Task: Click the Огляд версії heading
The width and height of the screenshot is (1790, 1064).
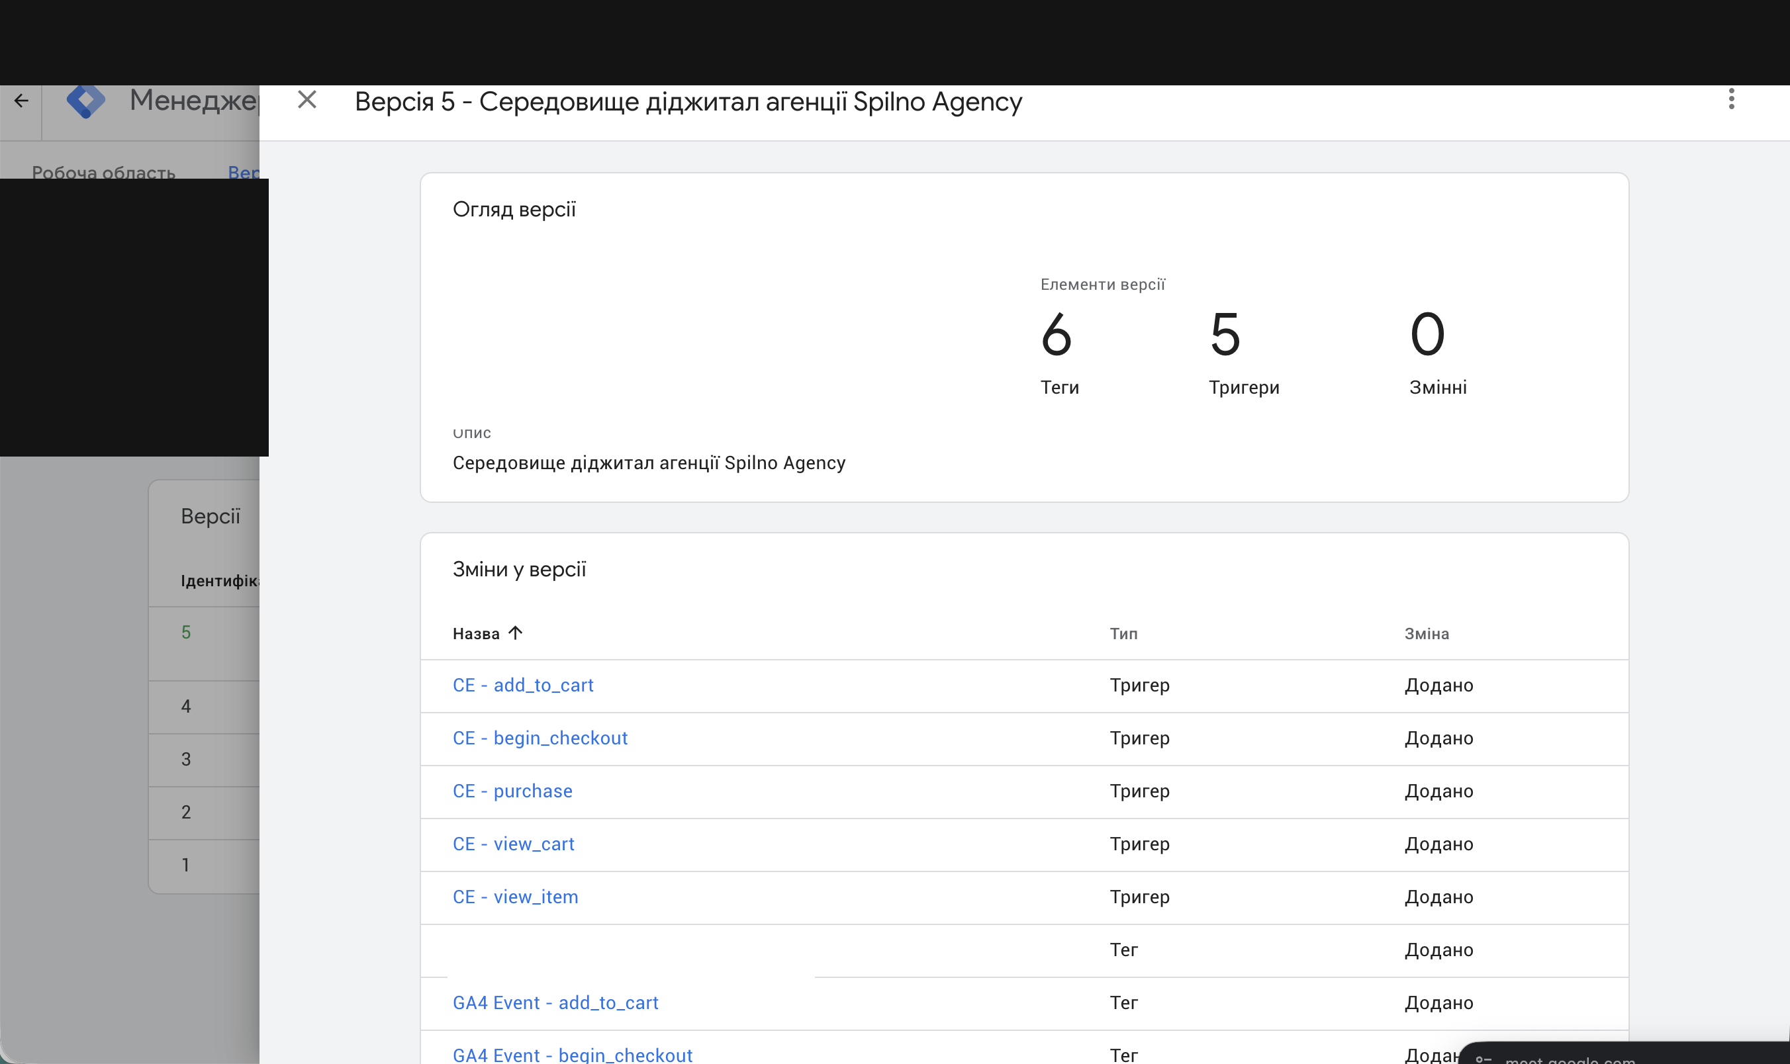Action: [514, 209]
